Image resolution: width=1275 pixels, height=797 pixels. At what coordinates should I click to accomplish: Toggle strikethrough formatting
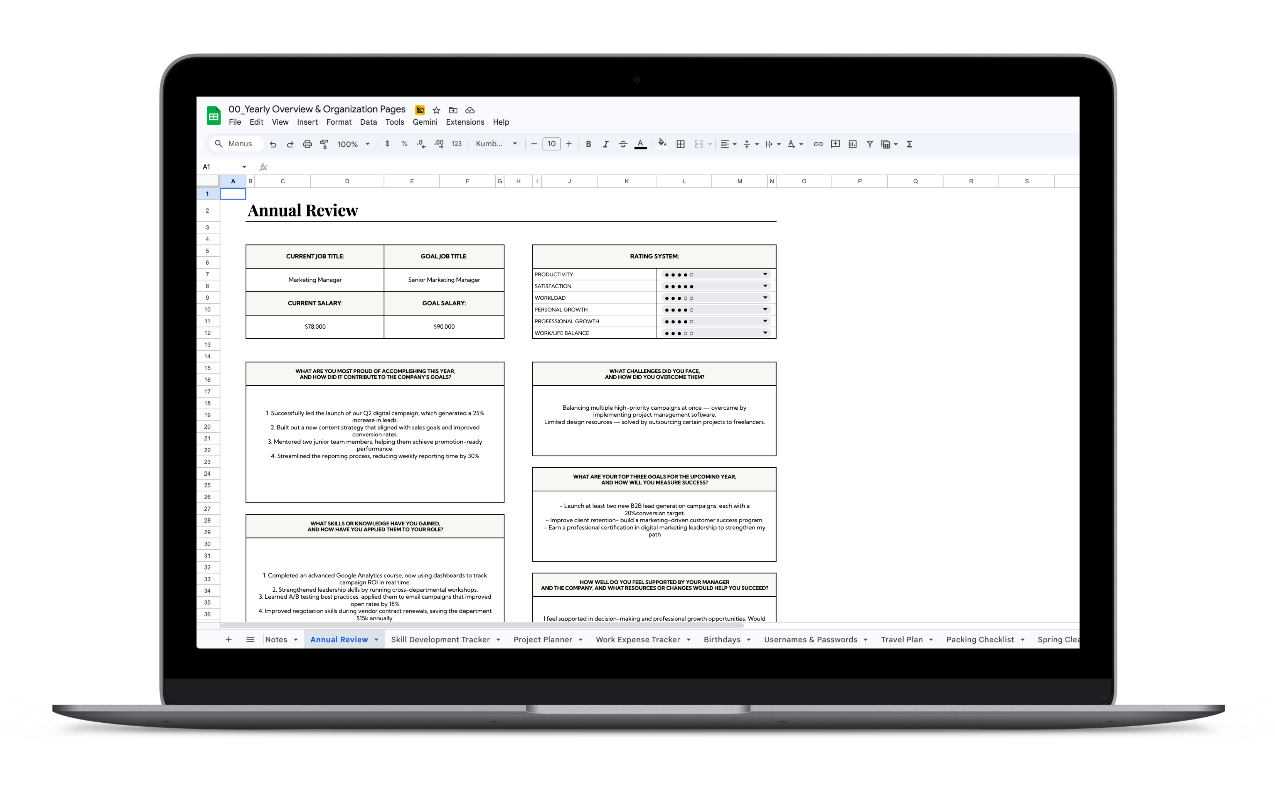point(623,144)
